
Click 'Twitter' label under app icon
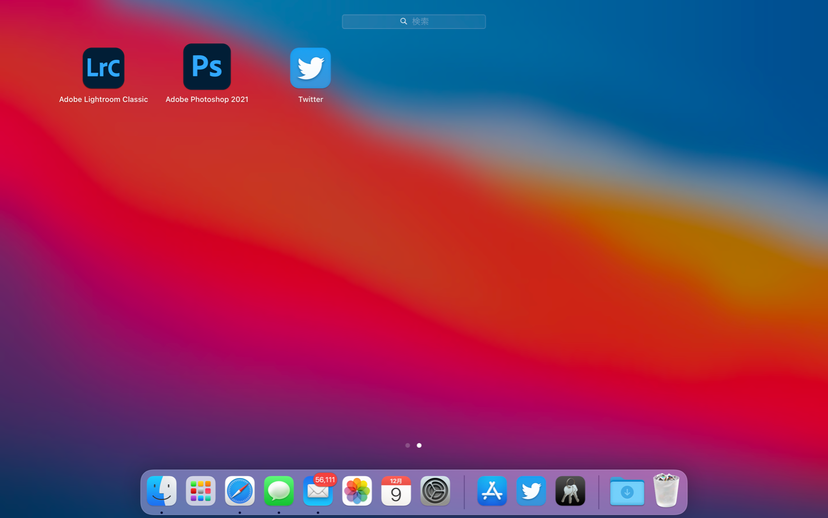click(310, 99)
